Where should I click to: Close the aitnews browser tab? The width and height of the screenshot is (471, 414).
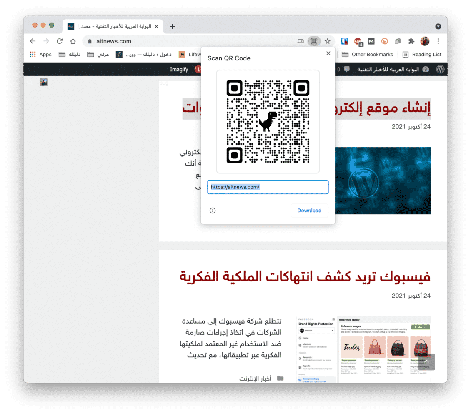156,26
